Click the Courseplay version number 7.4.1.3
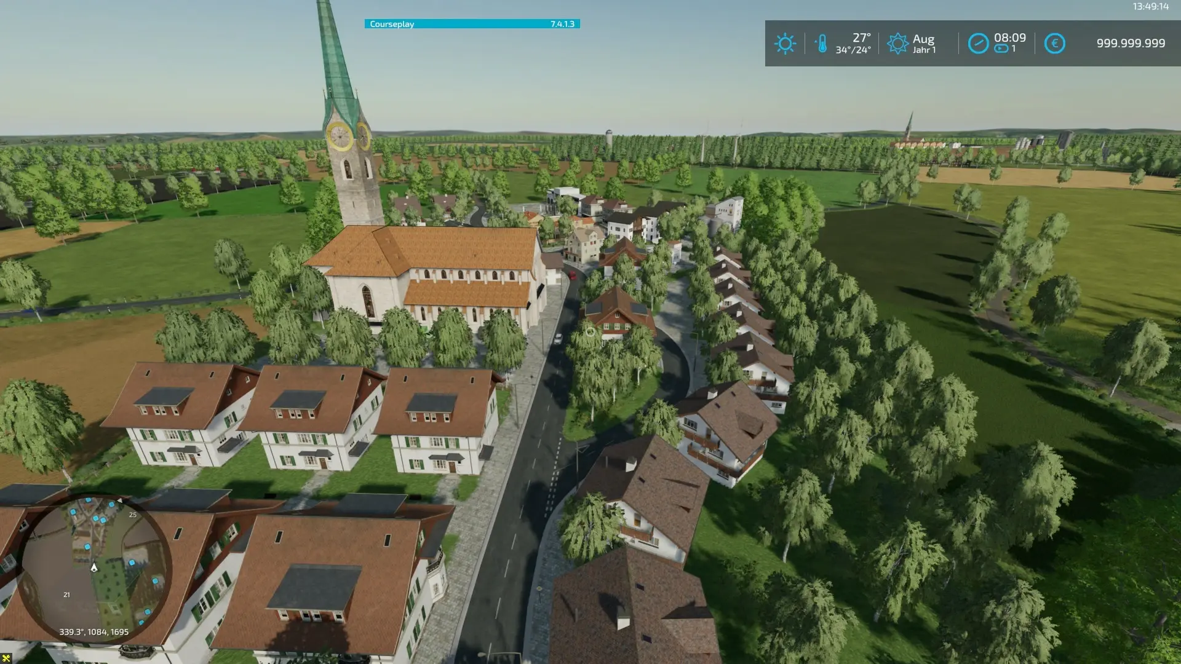The image size is (1181, 664). coord(562,24)
